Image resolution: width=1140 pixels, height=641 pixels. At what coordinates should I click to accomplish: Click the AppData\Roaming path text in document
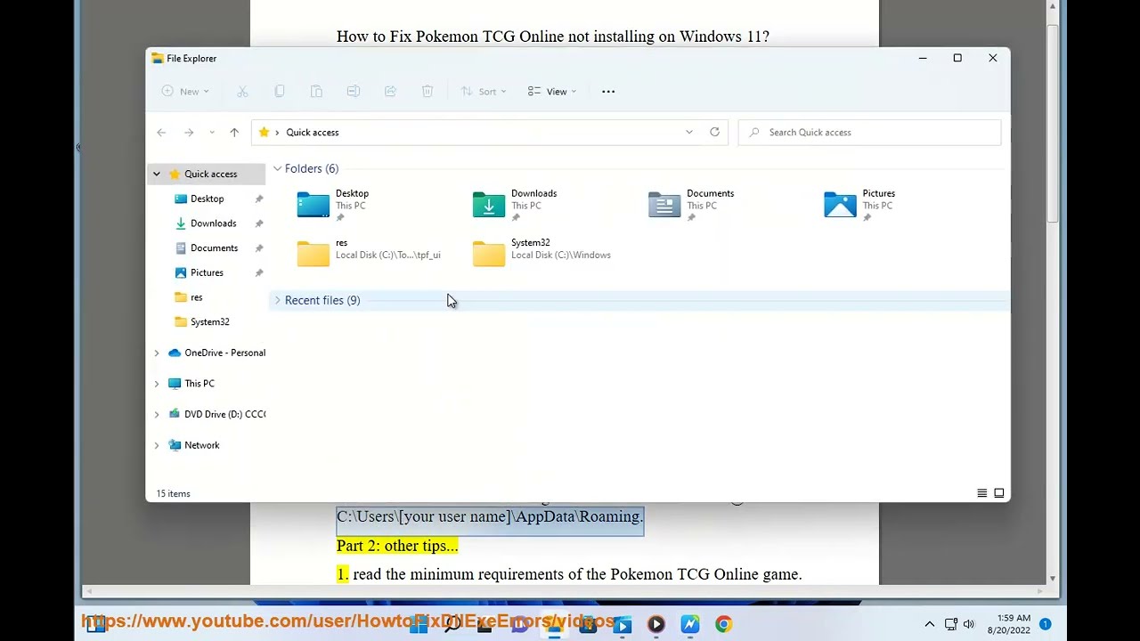point(490,517)
